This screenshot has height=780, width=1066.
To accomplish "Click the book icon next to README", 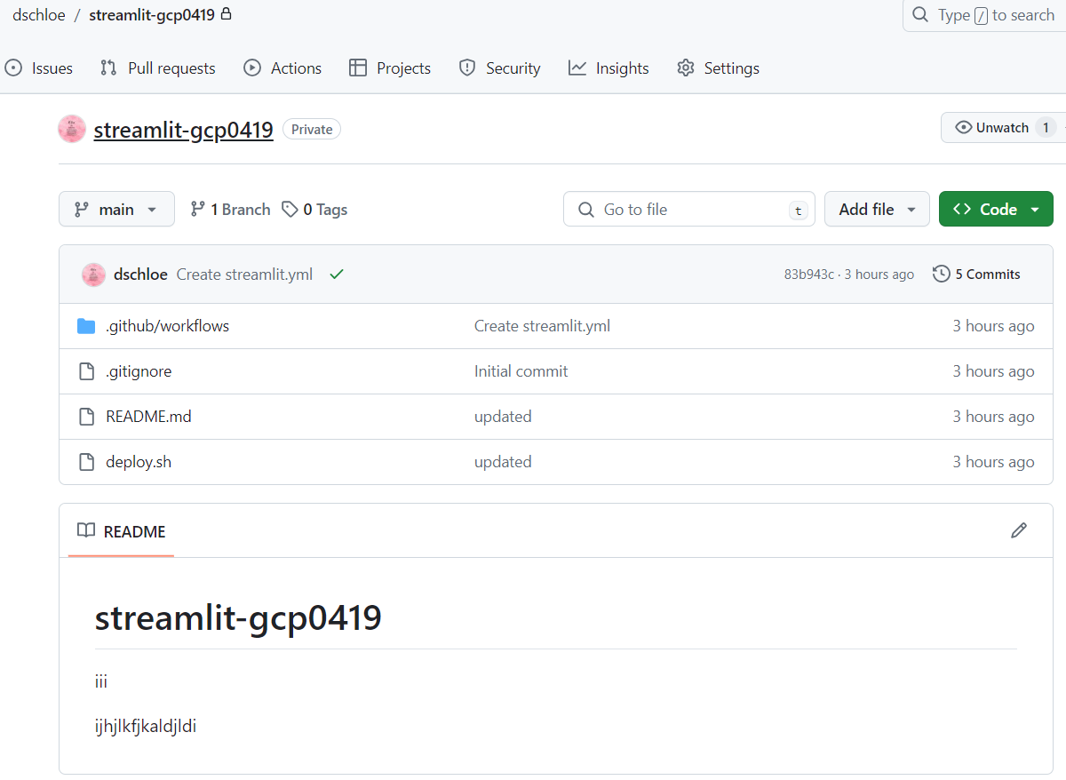I will (x=86, y=531).
